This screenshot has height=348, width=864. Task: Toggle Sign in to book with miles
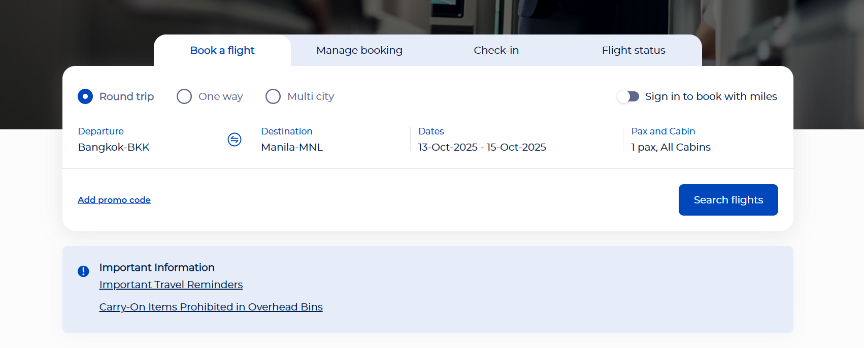point(628,96)
